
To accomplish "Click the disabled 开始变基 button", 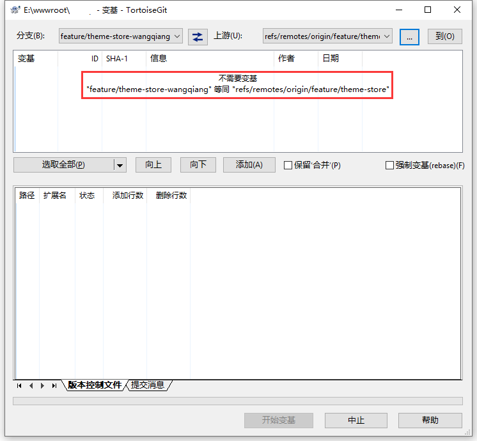I will tap(279, 421).
